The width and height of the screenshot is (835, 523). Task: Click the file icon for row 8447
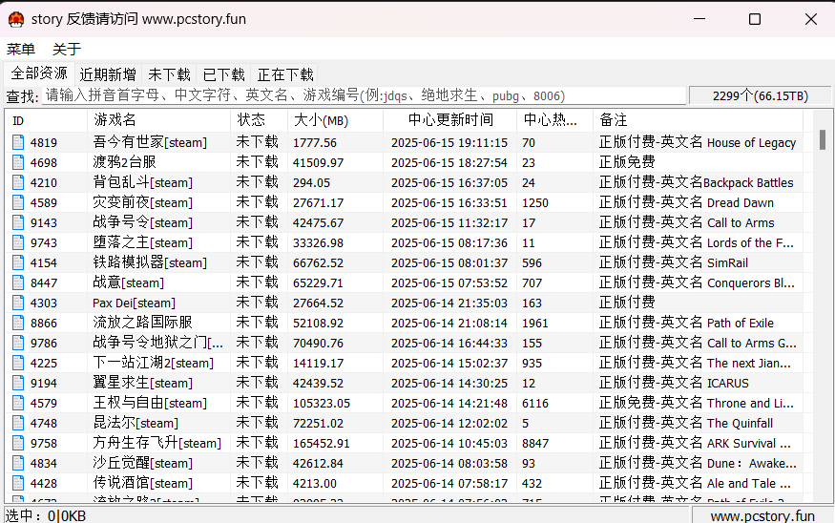[18, 282]
